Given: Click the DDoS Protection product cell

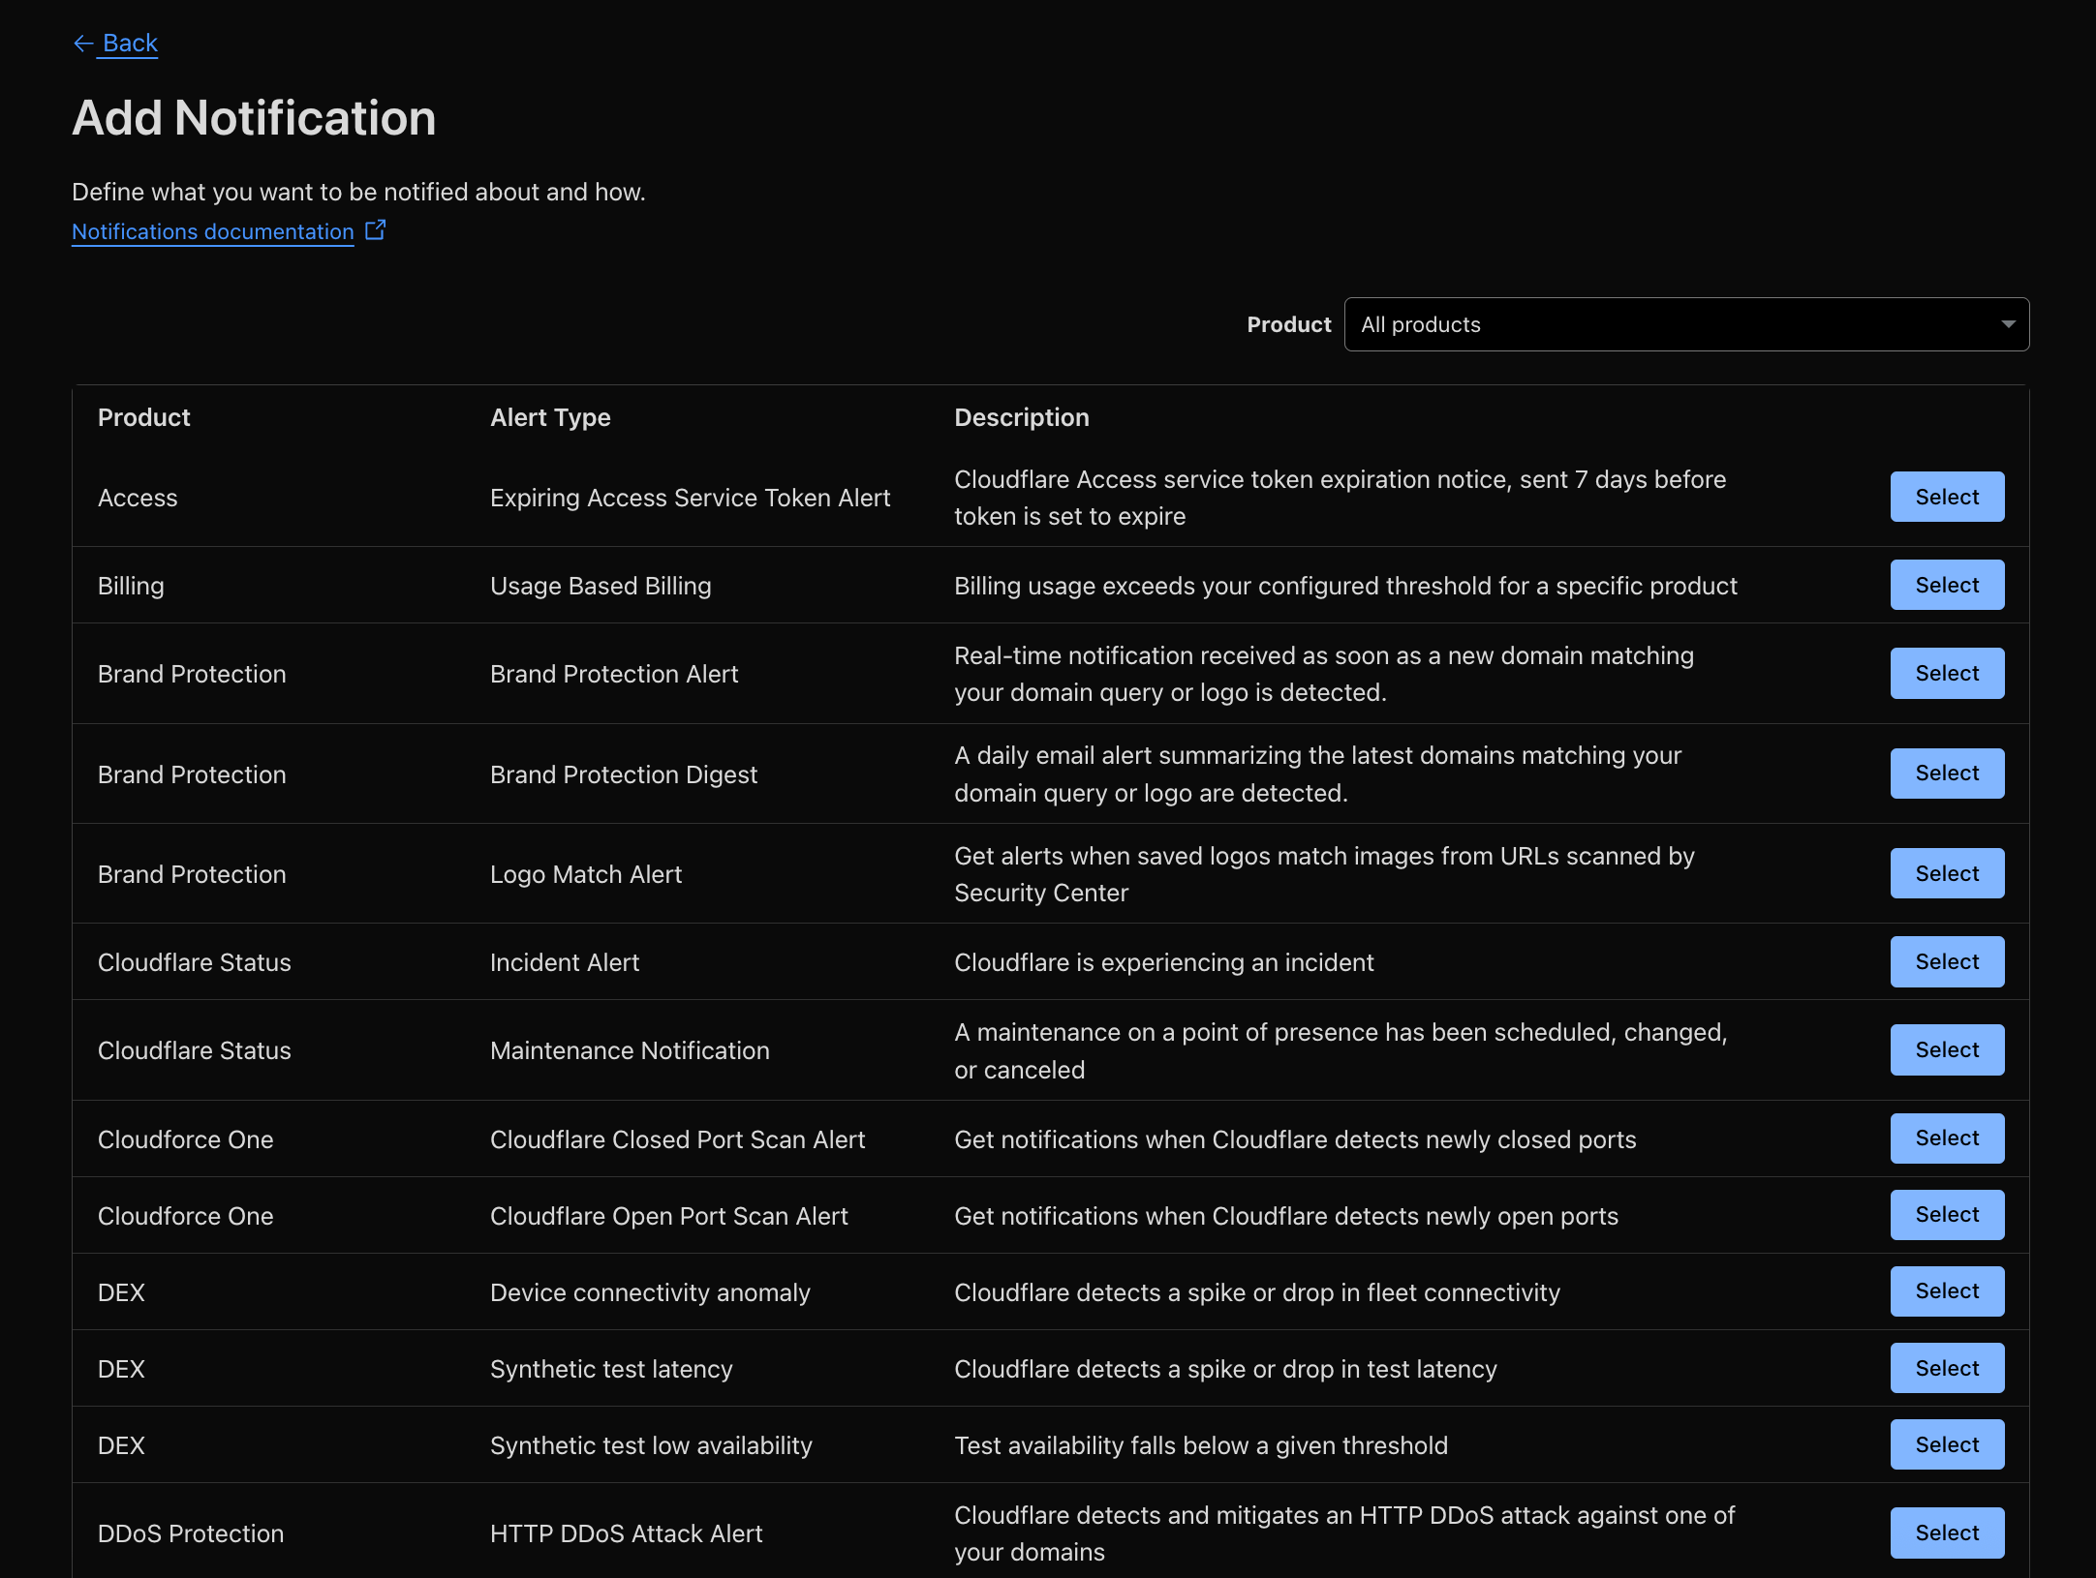Looking at the screenshot, I should [x=191, y=1533].
